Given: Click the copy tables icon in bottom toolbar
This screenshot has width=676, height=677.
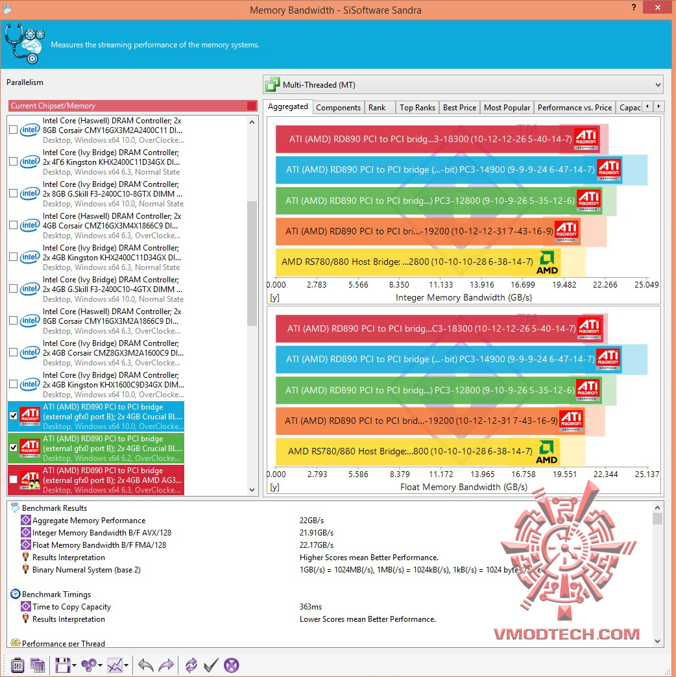Looking at the screenshot, I should click(x=37, y=665).
